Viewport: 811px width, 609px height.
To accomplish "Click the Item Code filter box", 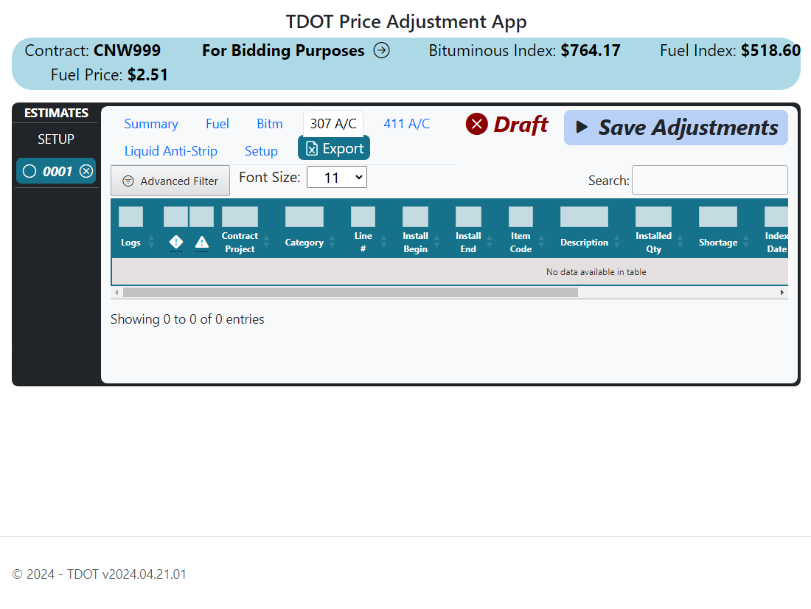I will [521, 217].
